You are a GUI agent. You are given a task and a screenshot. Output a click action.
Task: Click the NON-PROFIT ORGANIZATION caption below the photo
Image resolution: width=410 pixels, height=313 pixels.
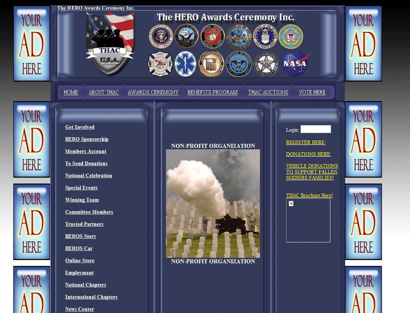point(213,262)
